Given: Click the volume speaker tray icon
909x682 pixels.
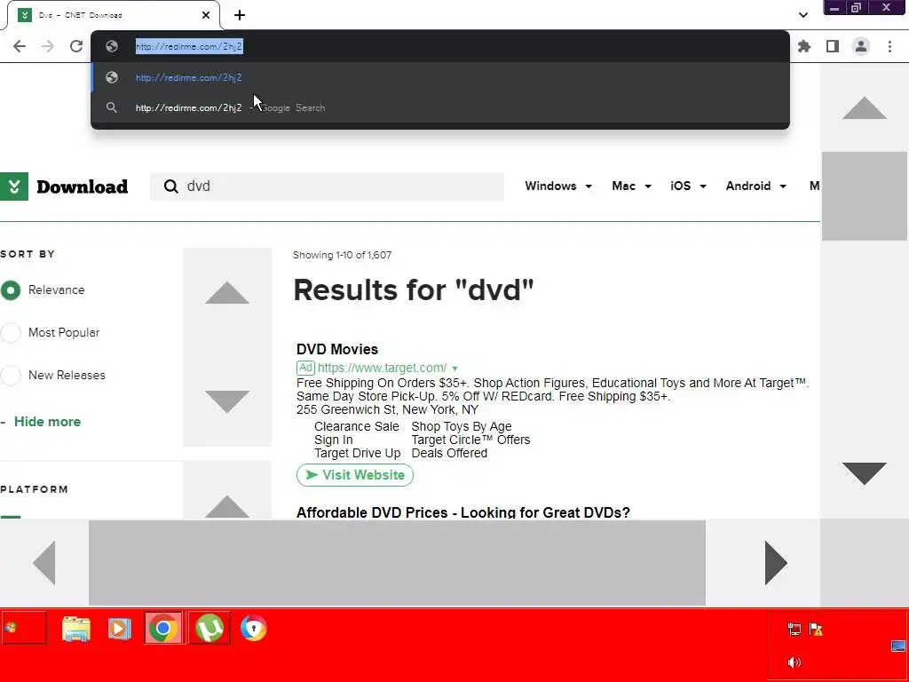Looking at the screenshot, I should pyautogui.click(x=794, y=662).
